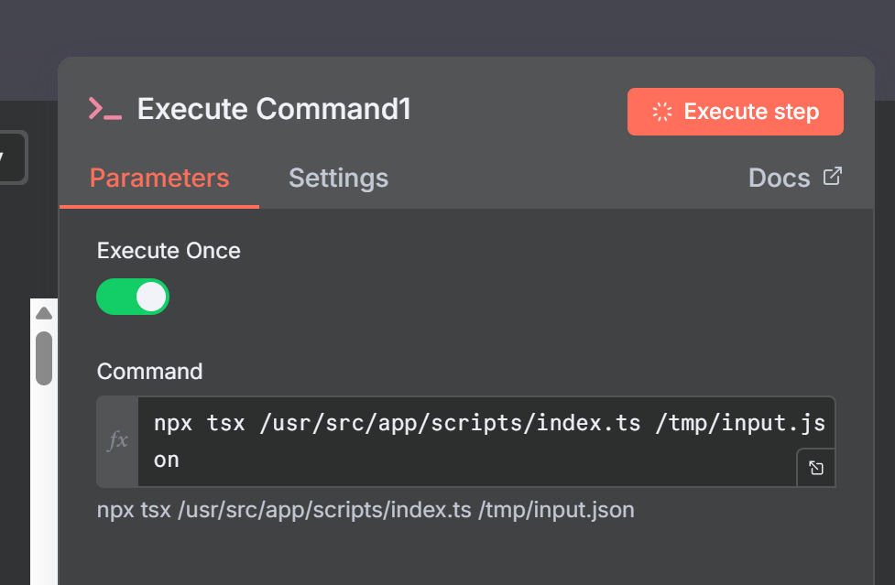Viewport: 895px width, 585px height.
Task: Click the white scrollbar track below the thumb
Action: point(44,484)
